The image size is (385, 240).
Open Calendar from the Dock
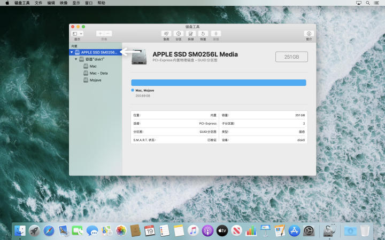click(x=150, y=231)
